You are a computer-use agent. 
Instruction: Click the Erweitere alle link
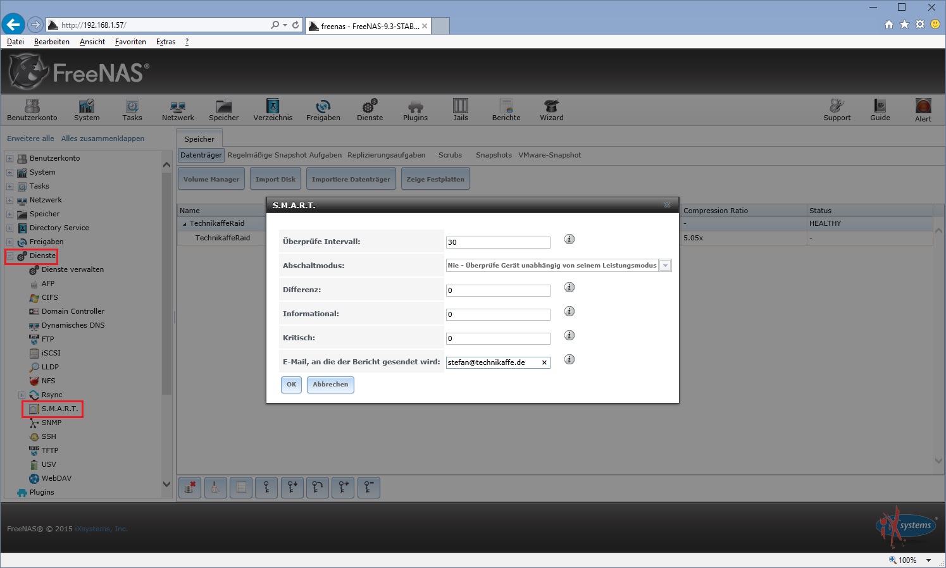click(30, 139)
